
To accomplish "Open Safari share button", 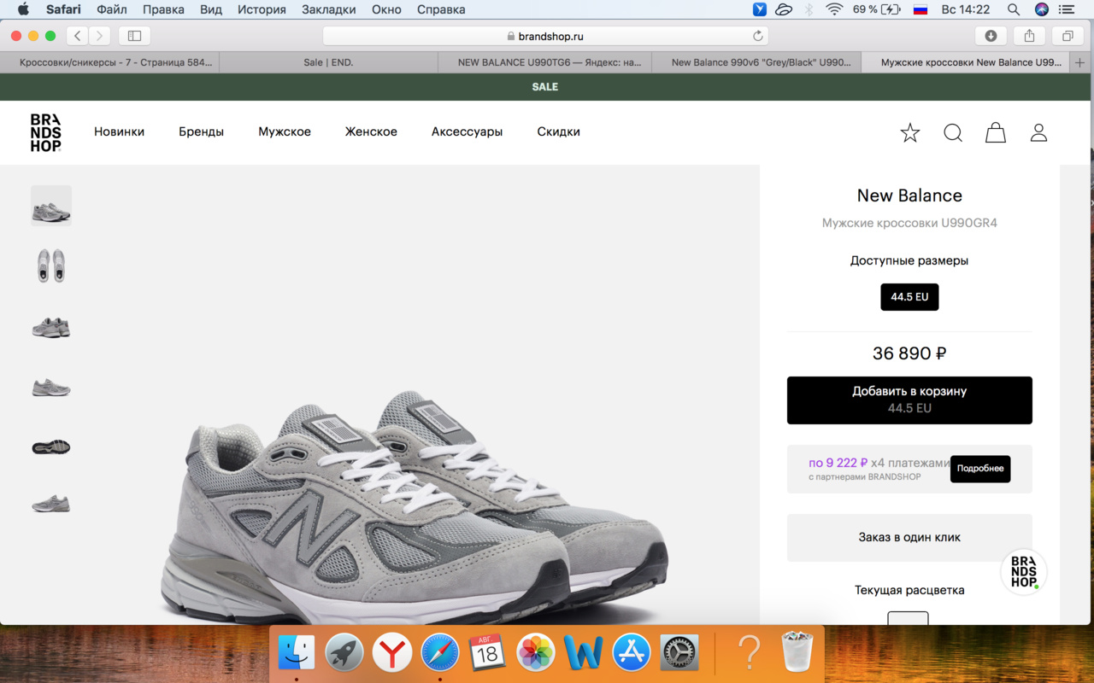I will 1029,36.
